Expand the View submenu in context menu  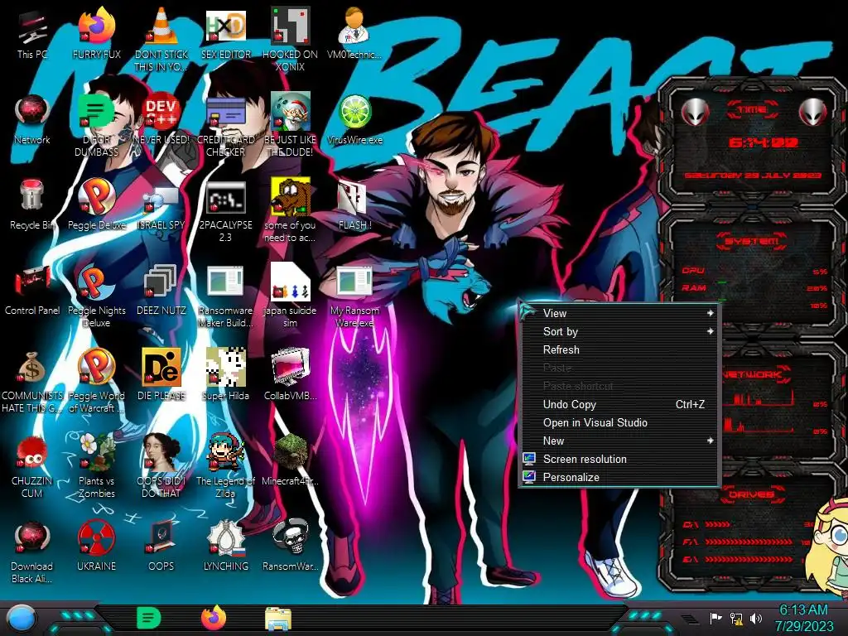point(618,313)
